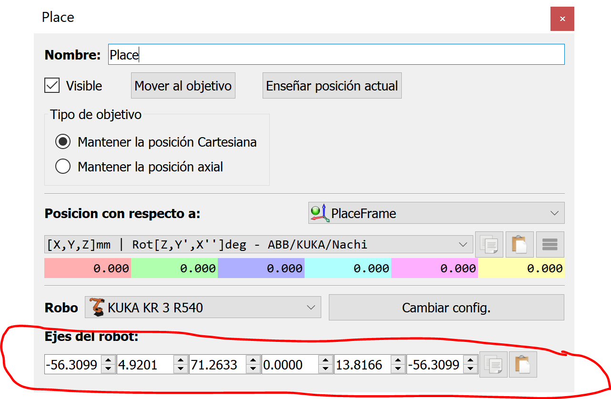
Task: Select Mantener la posición Cartesiana option
Action: pos(63,142)
